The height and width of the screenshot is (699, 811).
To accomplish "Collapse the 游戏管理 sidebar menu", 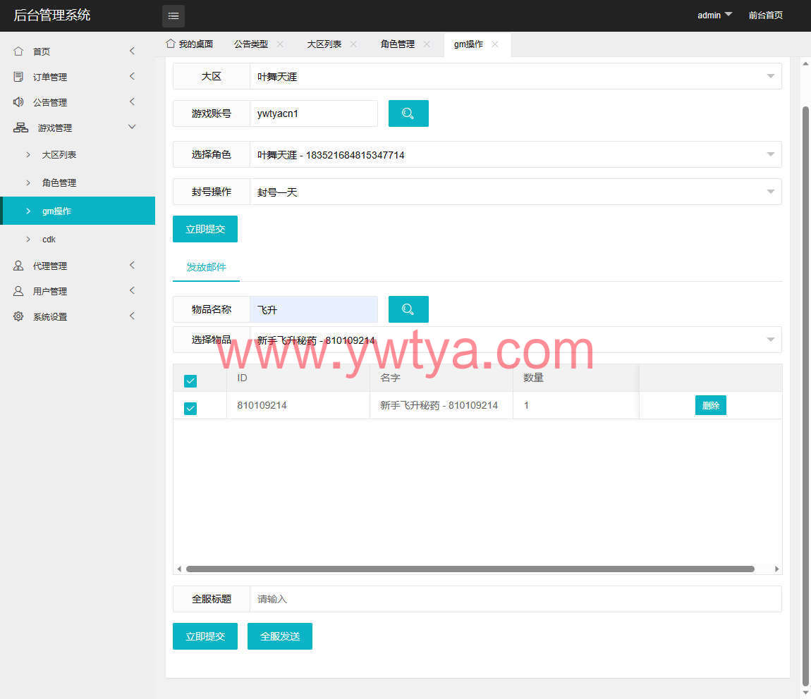I will 132,127.
